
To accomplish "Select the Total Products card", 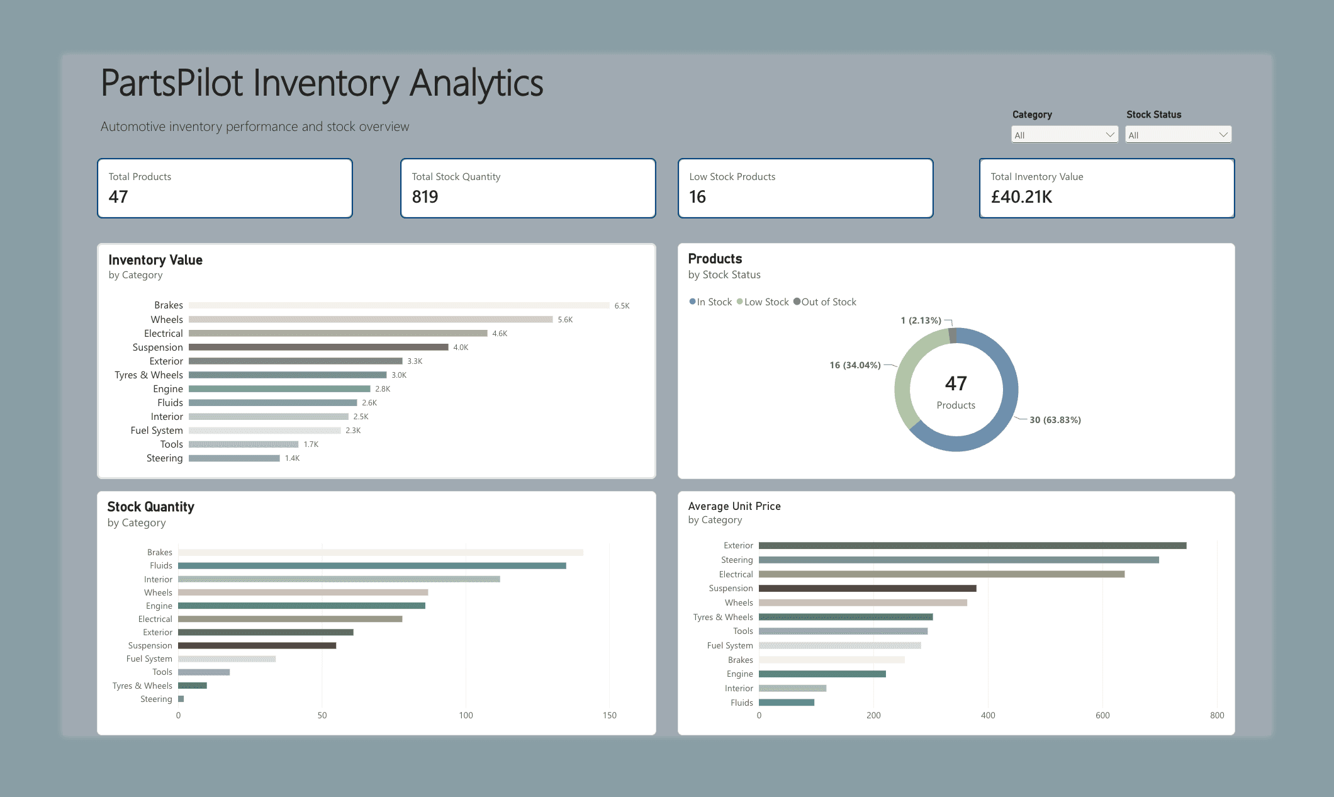I will [225, 188].
